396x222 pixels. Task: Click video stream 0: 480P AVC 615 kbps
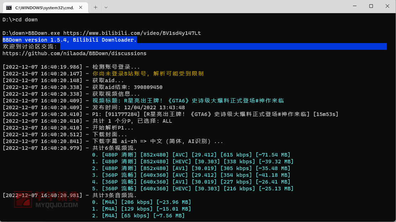pos(191,155)
